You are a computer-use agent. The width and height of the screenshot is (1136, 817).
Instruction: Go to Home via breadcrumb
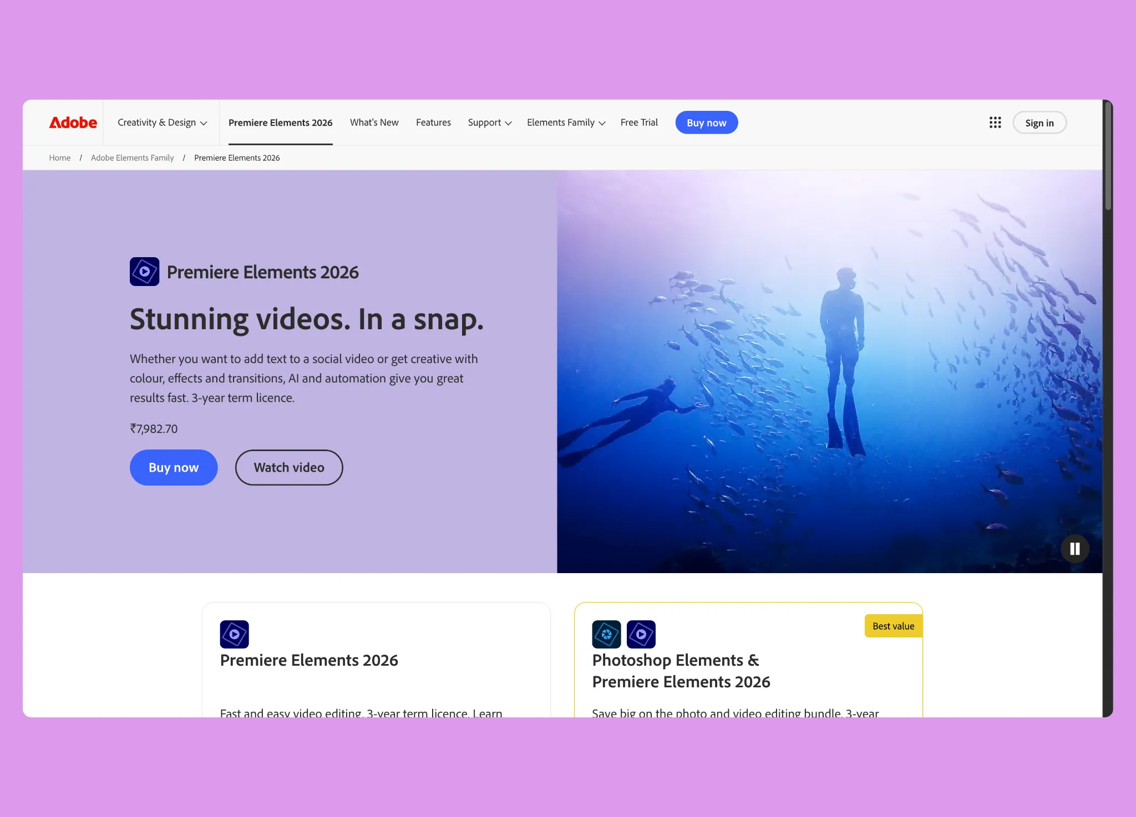pyautogui.click(x=59, y=158)
